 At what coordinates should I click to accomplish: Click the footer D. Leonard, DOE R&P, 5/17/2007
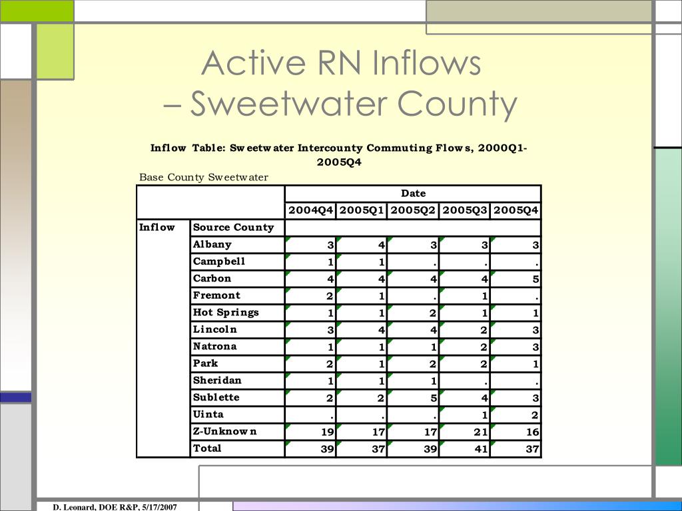click(x=115, y=507)
